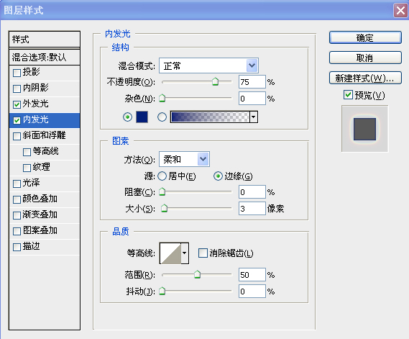Viewport: 409px width, 339px height.
Task: Expand the 方法 technique dropdown
Action: coord(184,159)
